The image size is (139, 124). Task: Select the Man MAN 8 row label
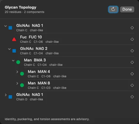(39, 83)
